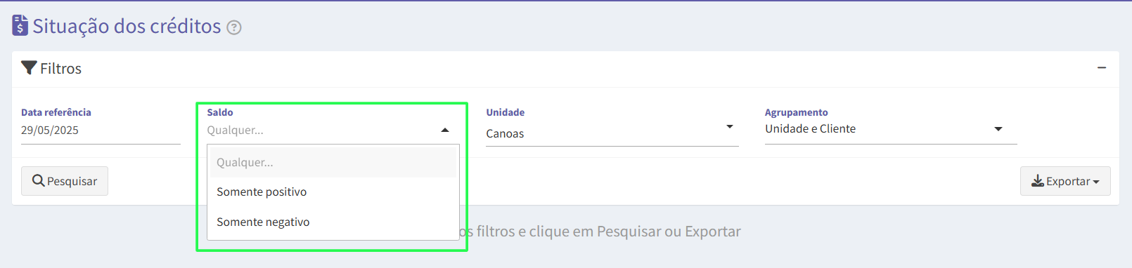The image size is (1132, 268).
Task: Click the 'Situação dos créditos' page title
Action: 127,26
